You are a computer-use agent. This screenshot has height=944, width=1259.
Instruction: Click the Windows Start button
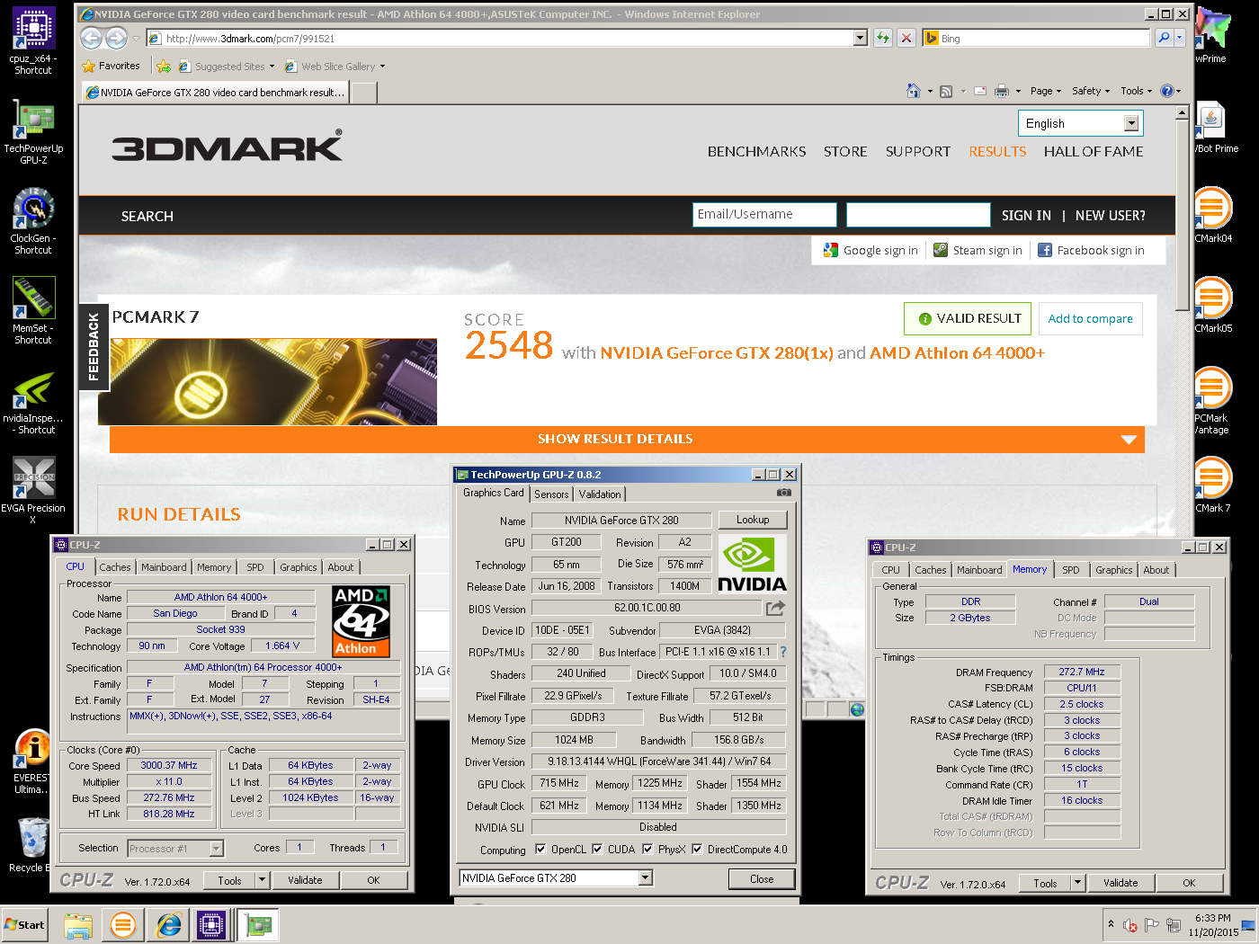click(x=25, y=924)
